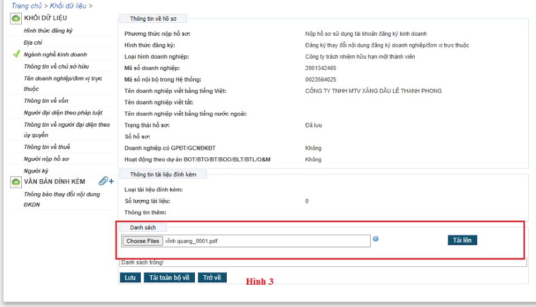
Task: Click the Thông tin tài liệu đính kèm header
Action: tap(163, 174)
